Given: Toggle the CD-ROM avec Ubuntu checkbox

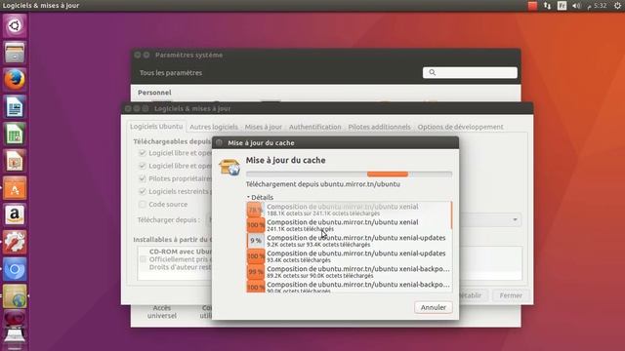Looking at the screenshot, I should [x=144, y=259].
